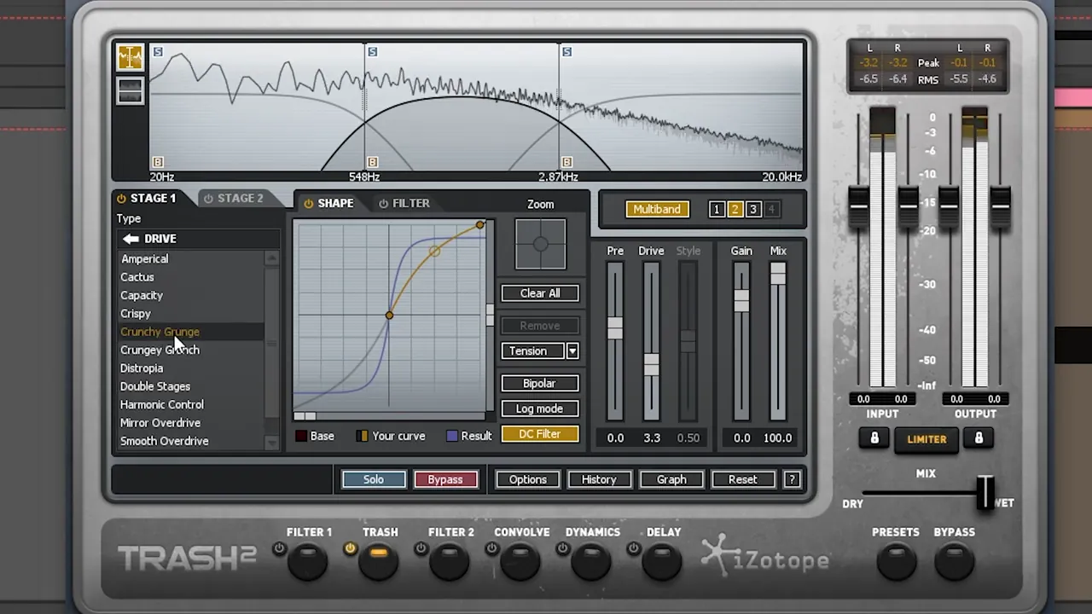1092x614 pixels.
Task: Lock the output gain link
Action: pos(979,438)
